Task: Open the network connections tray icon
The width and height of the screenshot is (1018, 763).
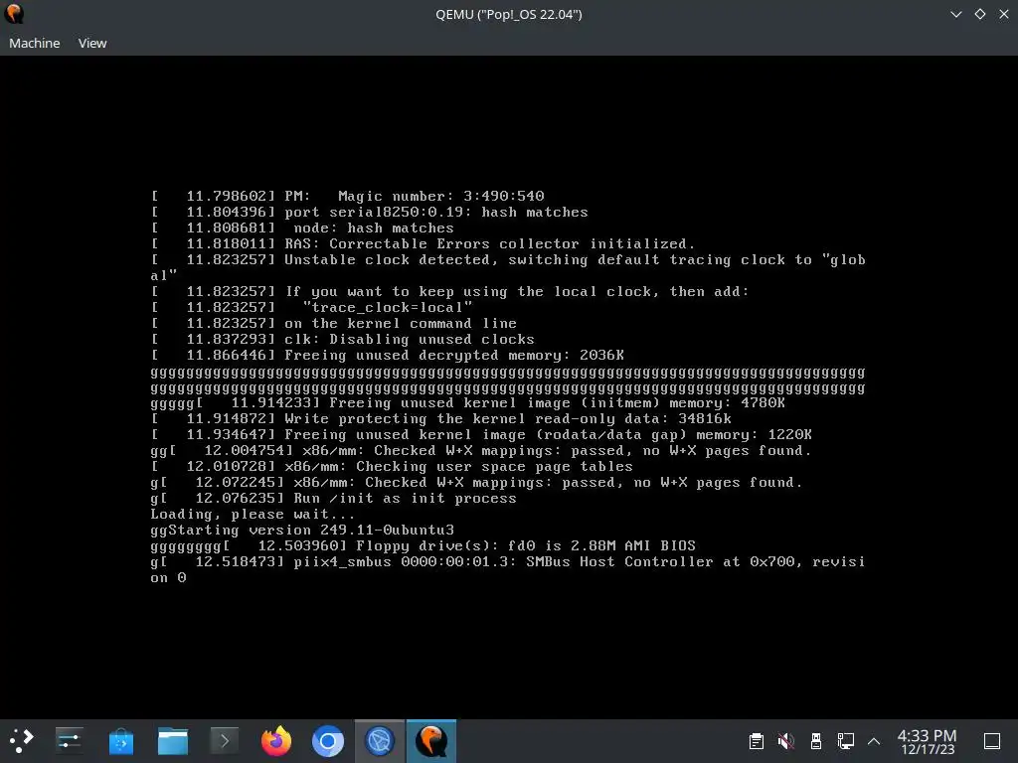Action: (x=845, y=741)
